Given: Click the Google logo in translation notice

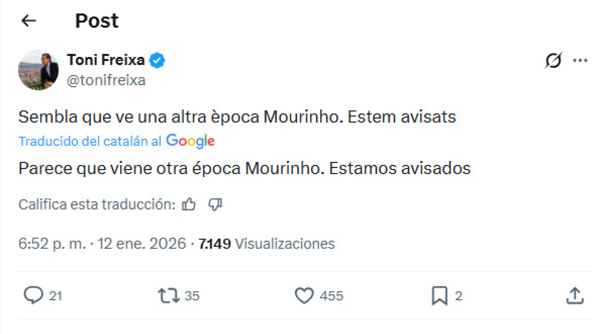Looking at the screenshot, I should click(x=190, y=141).
